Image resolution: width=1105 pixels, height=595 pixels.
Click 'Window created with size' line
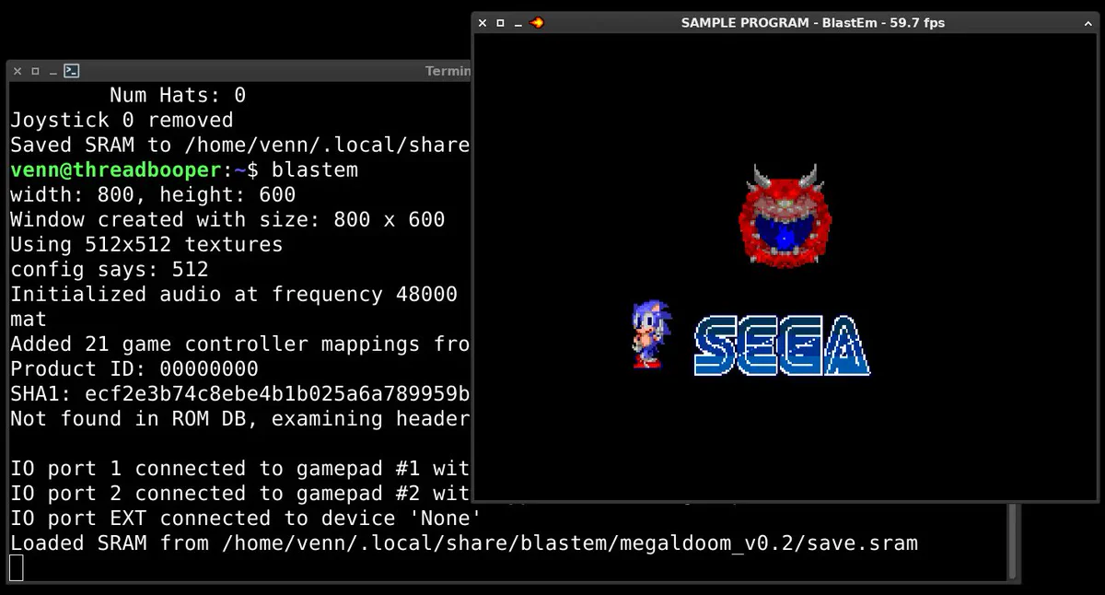pos(227,220)
